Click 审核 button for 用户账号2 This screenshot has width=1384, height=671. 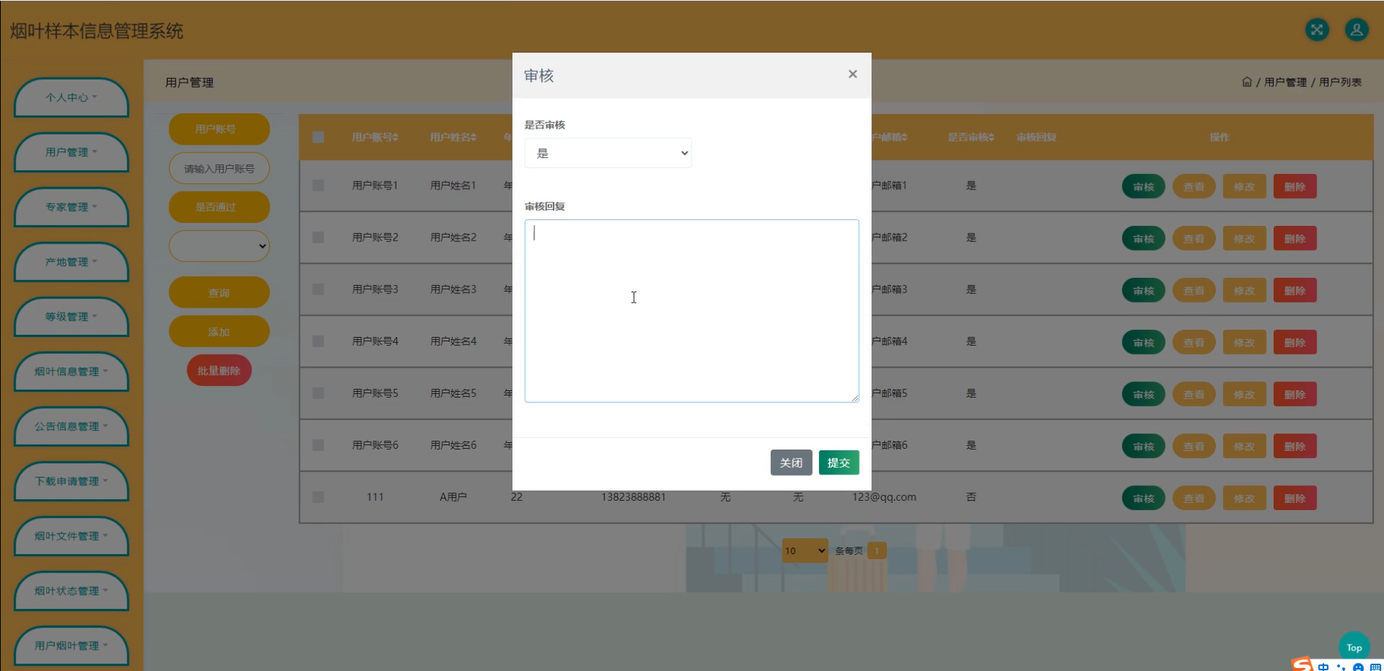(x=1143, y=238)
